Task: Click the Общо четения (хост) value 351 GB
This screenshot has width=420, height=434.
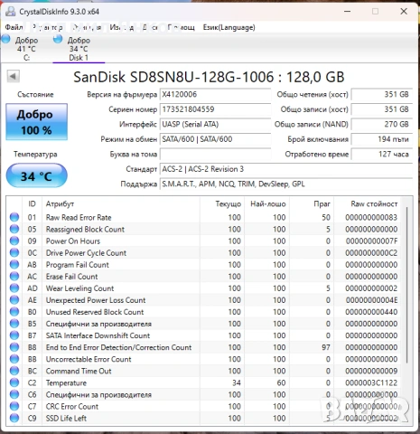Action: pos(381,95)
